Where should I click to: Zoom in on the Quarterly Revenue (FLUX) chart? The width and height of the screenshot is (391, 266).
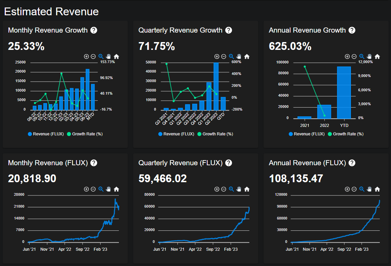pos(217,189)
